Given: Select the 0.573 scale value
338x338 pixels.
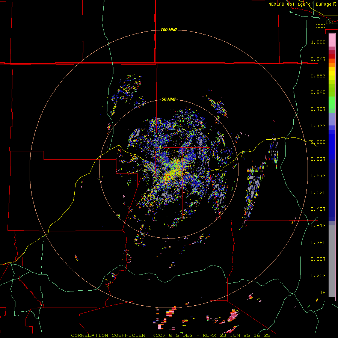Looking at the screenshot, I should pyautogui.click(x=318, y=176).
